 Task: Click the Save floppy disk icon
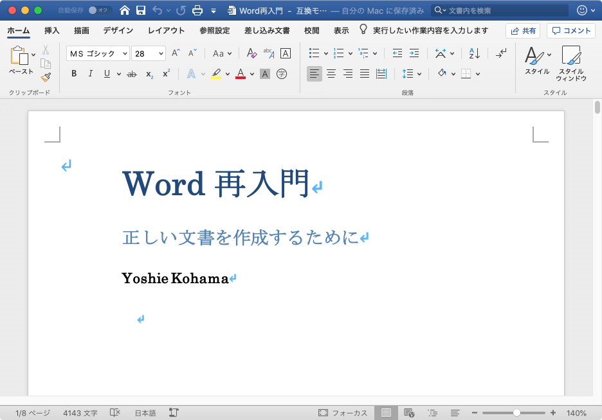pos(141,10)
